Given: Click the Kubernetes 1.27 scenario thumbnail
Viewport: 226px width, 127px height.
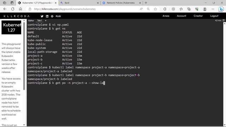Looking at the screenshot, I should click(11, 28).
